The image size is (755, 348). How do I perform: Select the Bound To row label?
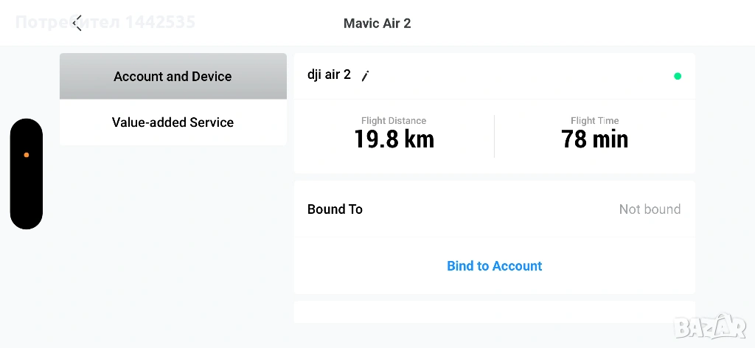335,209
